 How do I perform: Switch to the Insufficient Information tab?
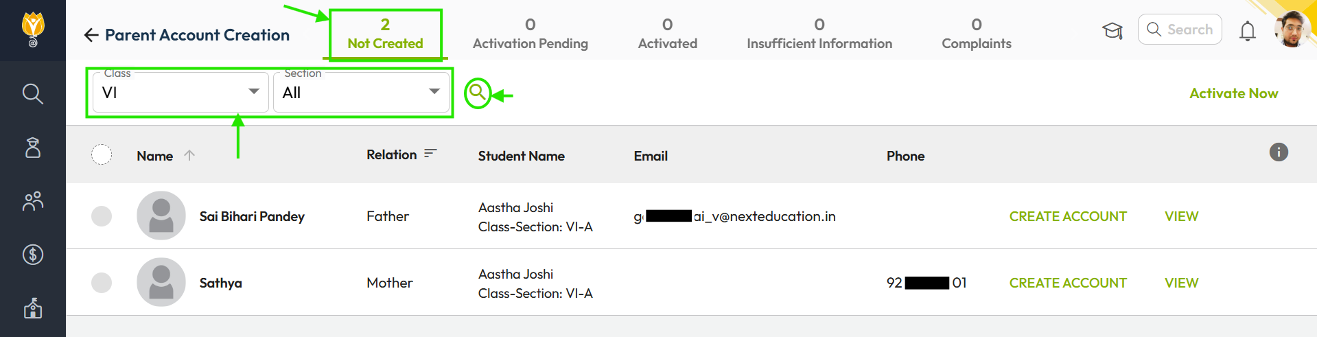(x=819, y=34)
